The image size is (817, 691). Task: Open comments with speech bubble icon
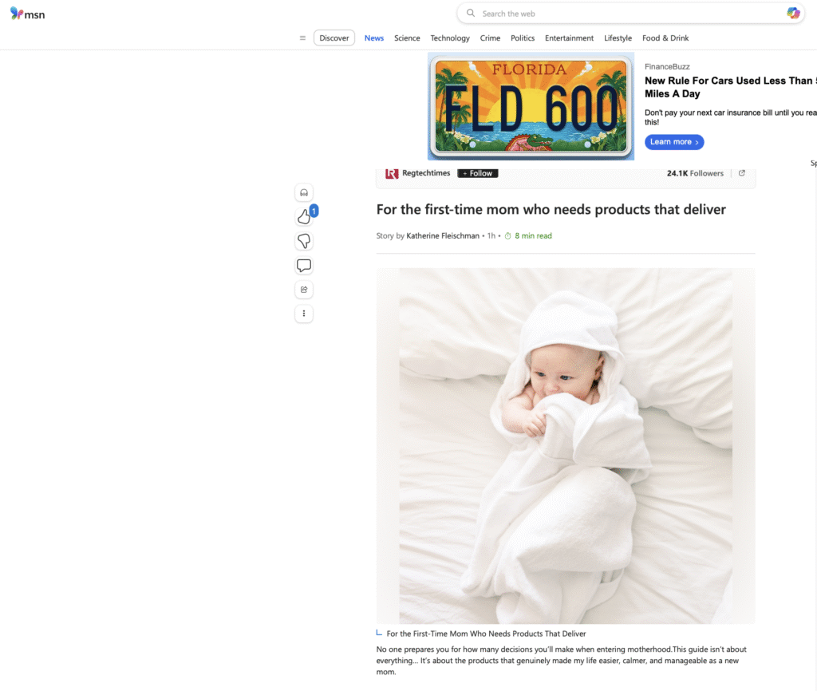[x=304, y=265]
